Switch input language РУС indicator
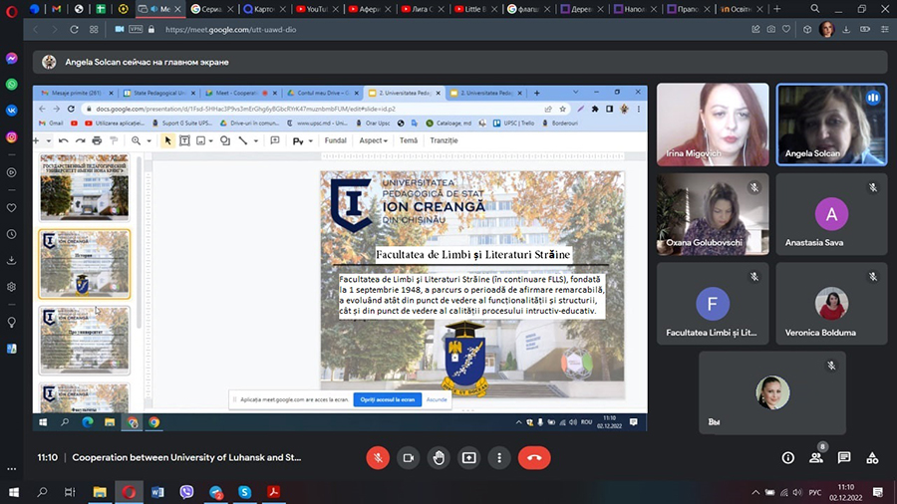The image size is (897, 504). 815,492
